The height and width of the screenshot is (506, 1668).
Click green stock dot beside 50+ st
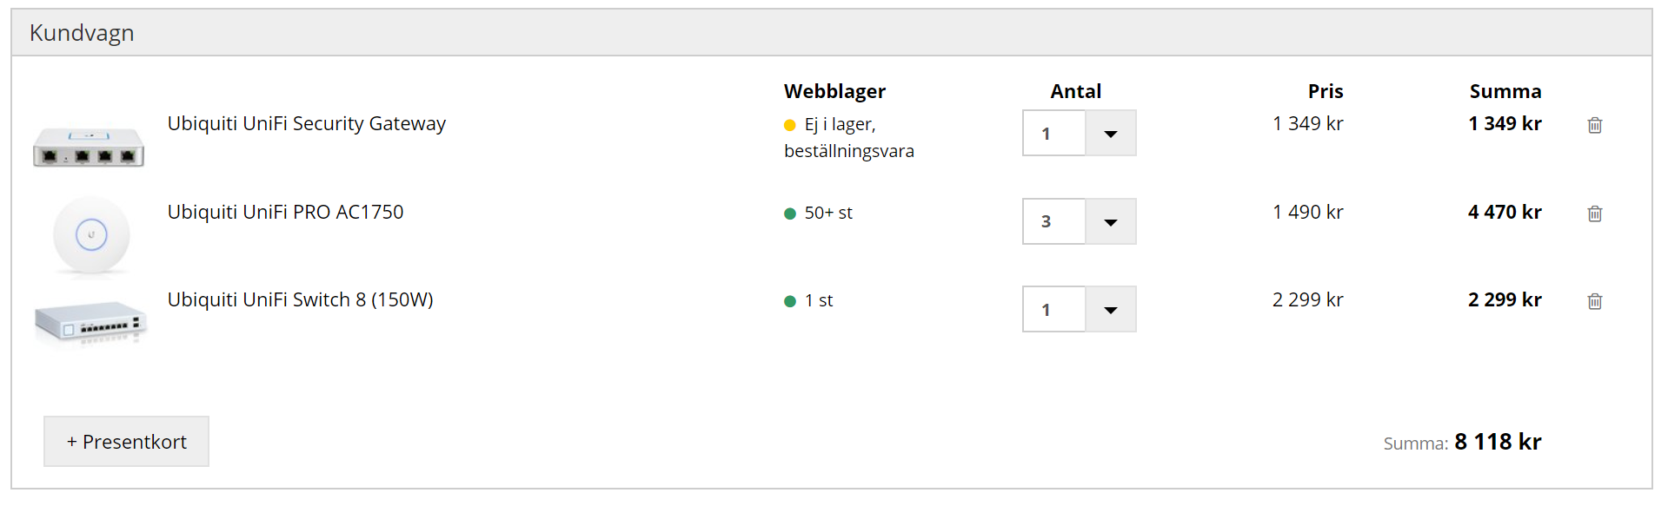(789, 214)
